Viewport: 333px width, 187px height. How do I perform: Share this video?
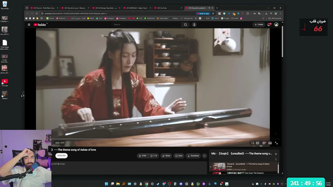click(x=166, y=156)
